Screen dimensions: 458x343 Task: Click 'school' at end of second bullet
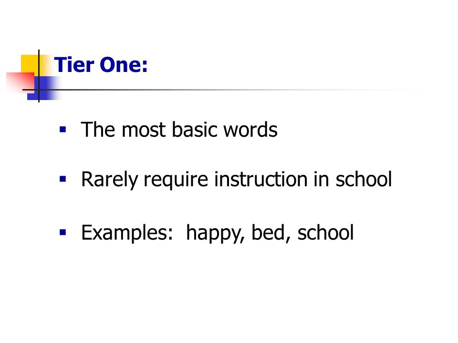pyautogui.click(x=364, y=179)
